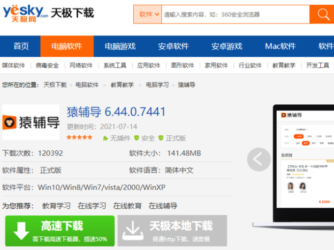Open the 应用软件 category

point(149,65)
